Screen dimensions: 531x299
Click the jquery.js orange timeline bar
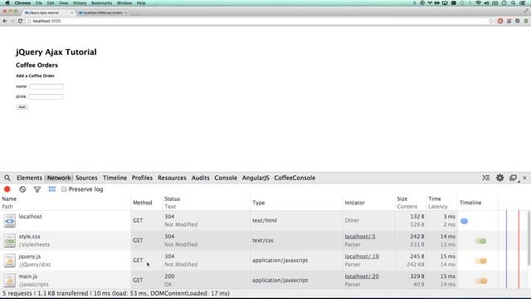(481, 261)
